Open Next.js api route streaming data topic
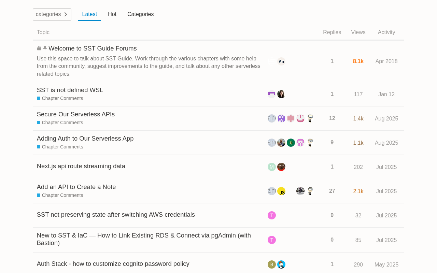The width and height of the screenshot is (437, 273). 81,166
